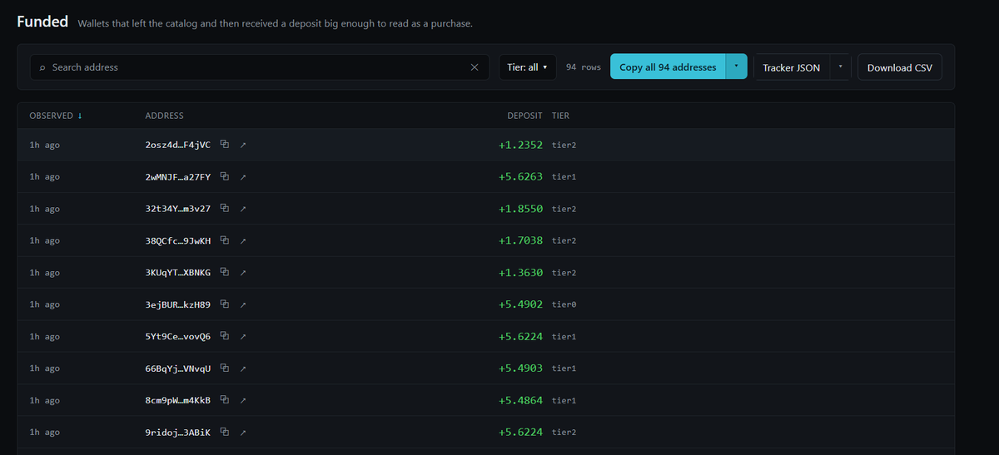Click Copy all 94 addresses button
This screenshot has height=455, width=999.
tap(668, 67)
